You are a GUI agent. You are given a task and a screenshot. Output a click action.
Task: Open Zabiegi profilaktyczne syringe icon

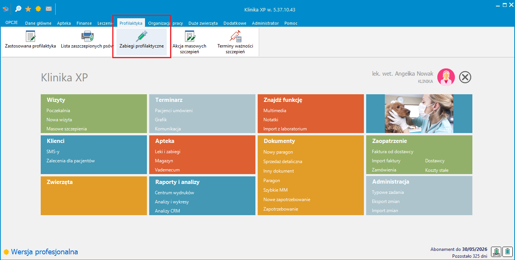(142, 36)
